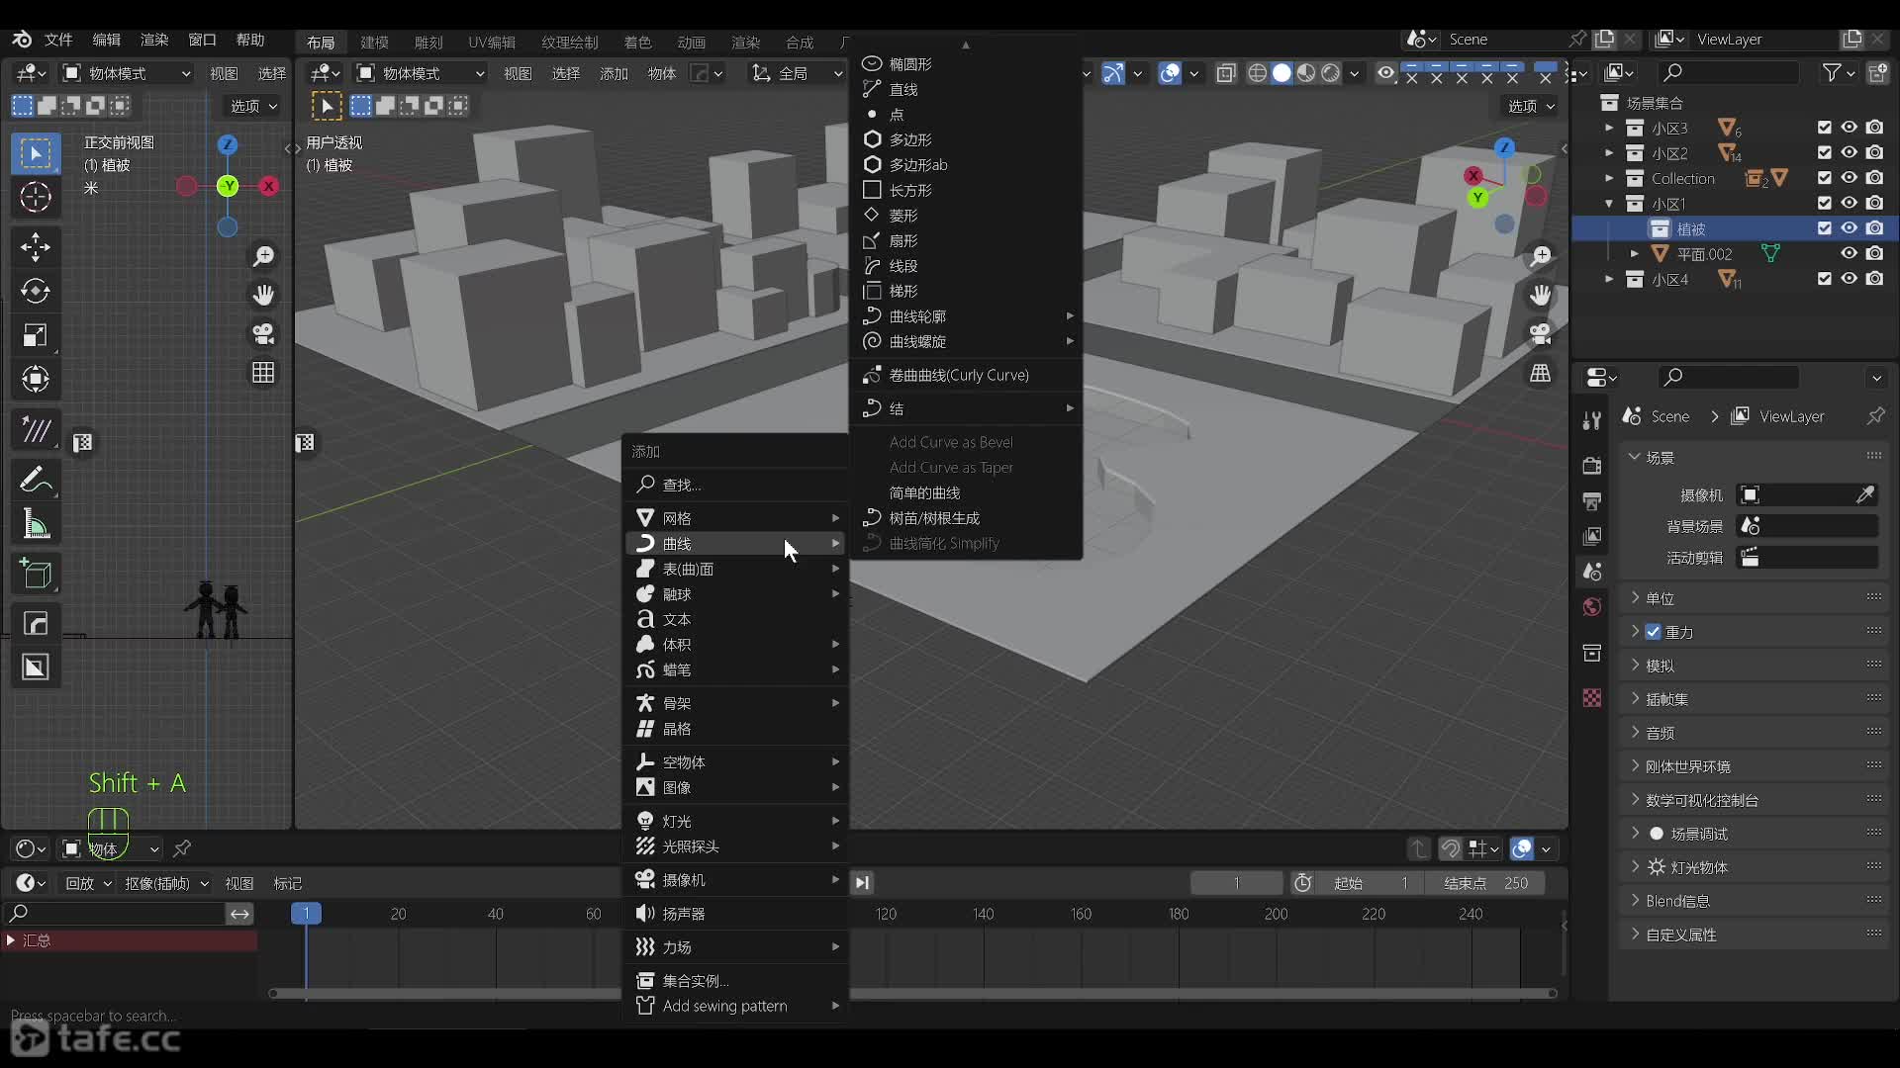Select the box select tool in left toolbar

pos(36,153)
